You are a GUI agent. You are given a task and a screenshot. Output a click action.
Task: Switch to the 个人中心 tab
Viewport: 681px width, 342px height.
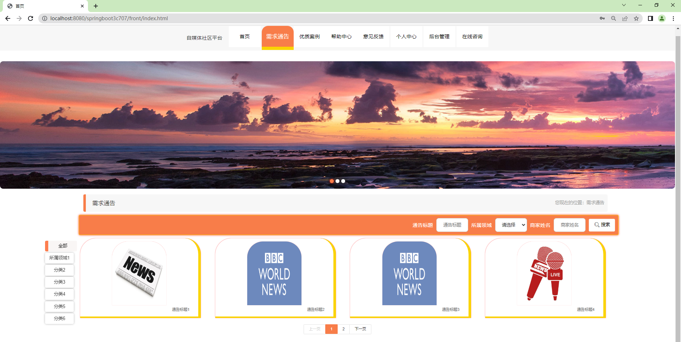point(406,36)
